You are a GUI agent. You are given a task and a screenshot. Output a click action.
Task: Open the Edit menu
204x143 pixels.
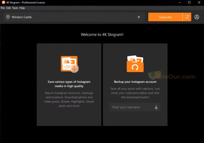click(x=8, y=8)
